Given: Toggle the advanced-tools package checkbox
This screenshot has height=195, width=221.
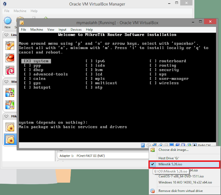Looking at the screenshot, I should tap(27, 74).
